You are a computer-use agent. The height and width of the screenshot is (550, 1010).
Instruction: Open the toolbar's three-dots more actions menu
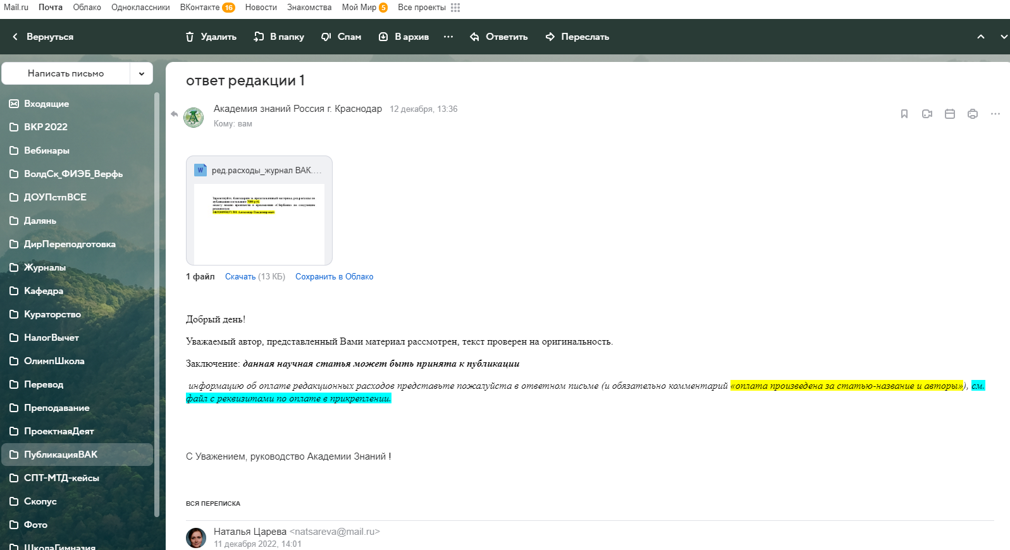coord(448,37)
